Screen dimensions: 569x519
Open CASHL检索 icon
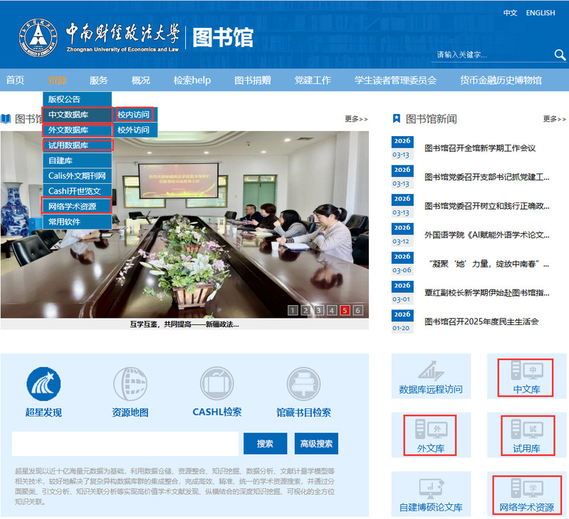216,386
